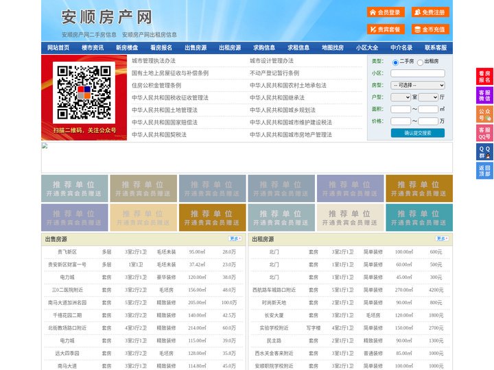Open the 长安大厦 rental listing
Image resolution: width=494 pixels, height=370 pixels.
tap(274, 315)
